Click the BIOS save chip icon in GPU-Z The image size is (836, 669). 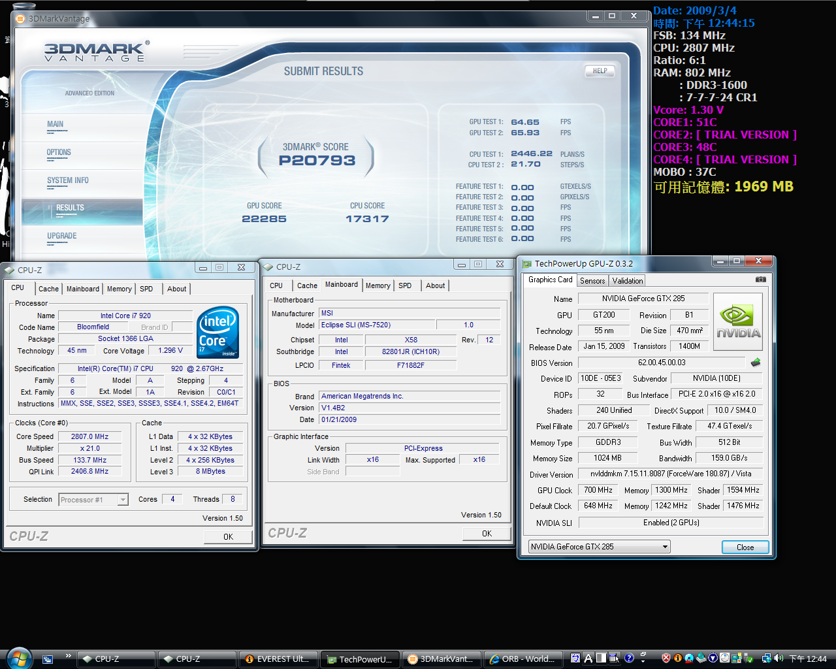click(x=756, y=363)
